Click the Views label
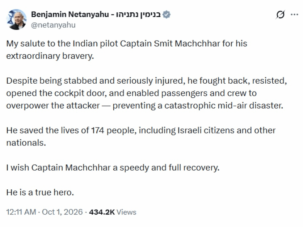Viewport: 303px width, 227px height. (x=126, y=212)
